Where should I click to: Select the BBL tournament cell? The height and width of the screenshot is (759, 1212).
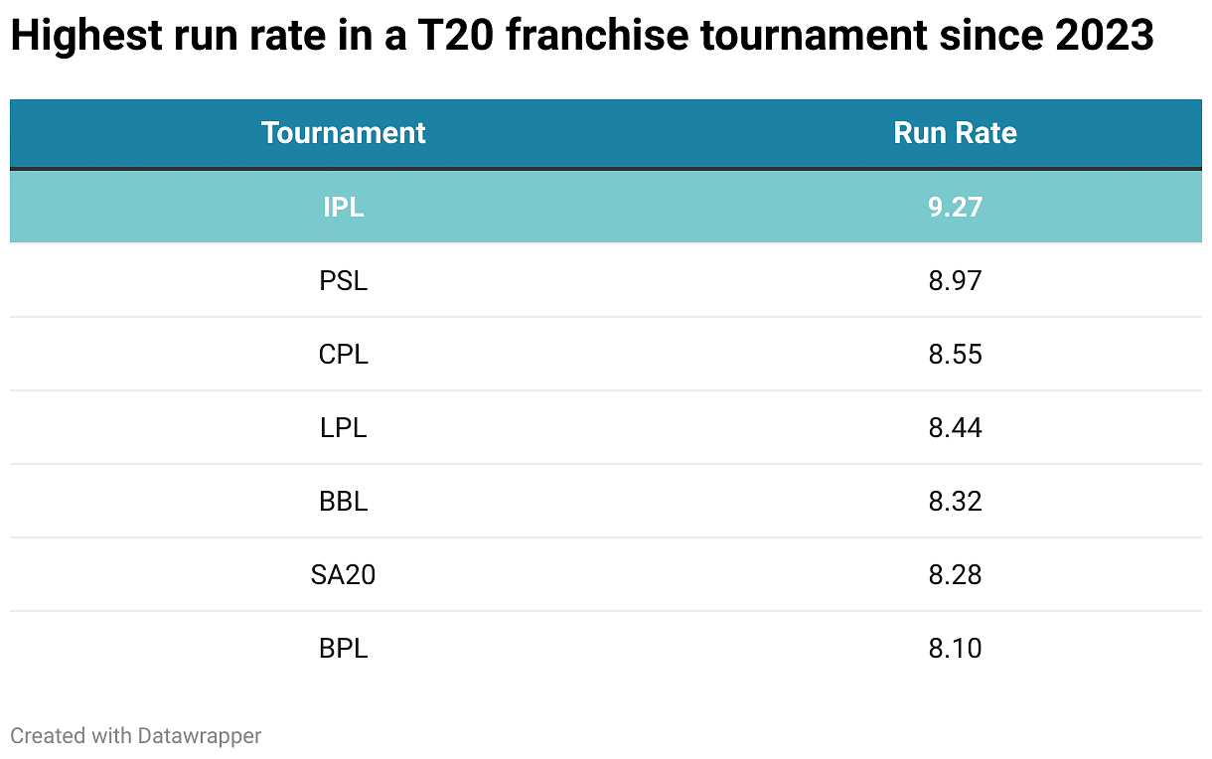coord(344,502)
